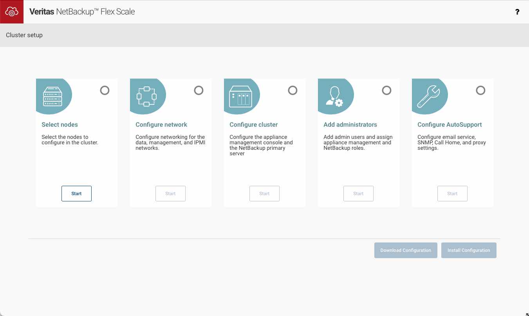The height and width of the screenshot is (316, 529).
Task: Start the Configure cluster step
Action: [264, 194]
